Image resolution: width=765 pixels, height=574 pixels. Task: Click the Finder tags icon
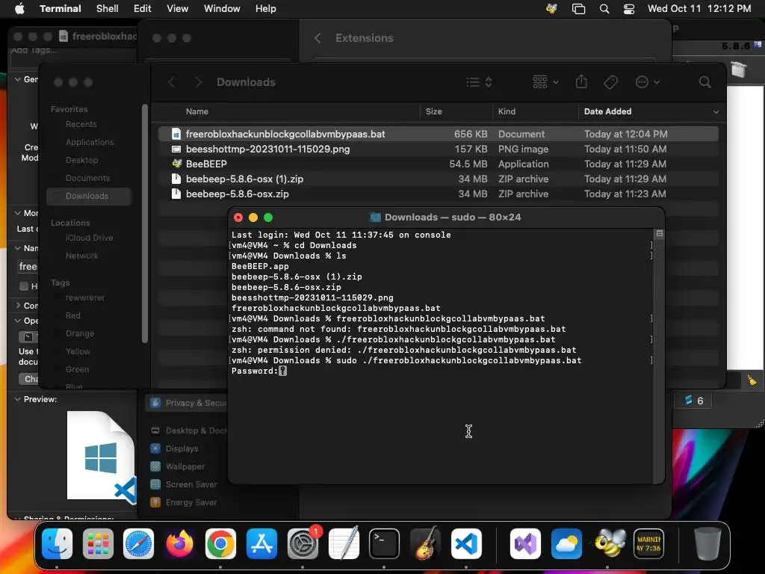tap(610, 82)
